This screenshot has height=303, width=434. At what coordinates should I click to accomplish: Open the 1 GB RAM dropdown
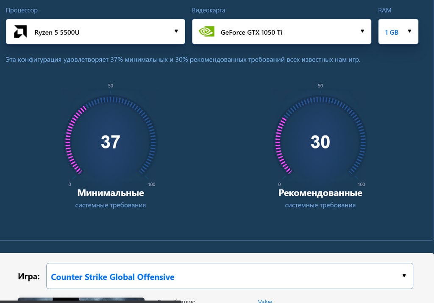[398, 31]
